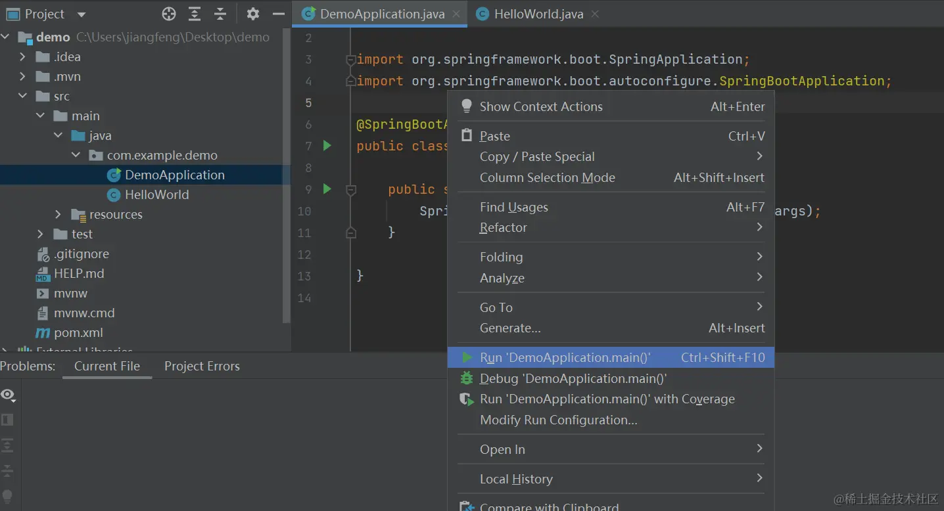Click the Collapse All icon in Project panel
The image size is (944, 511).
220,14
